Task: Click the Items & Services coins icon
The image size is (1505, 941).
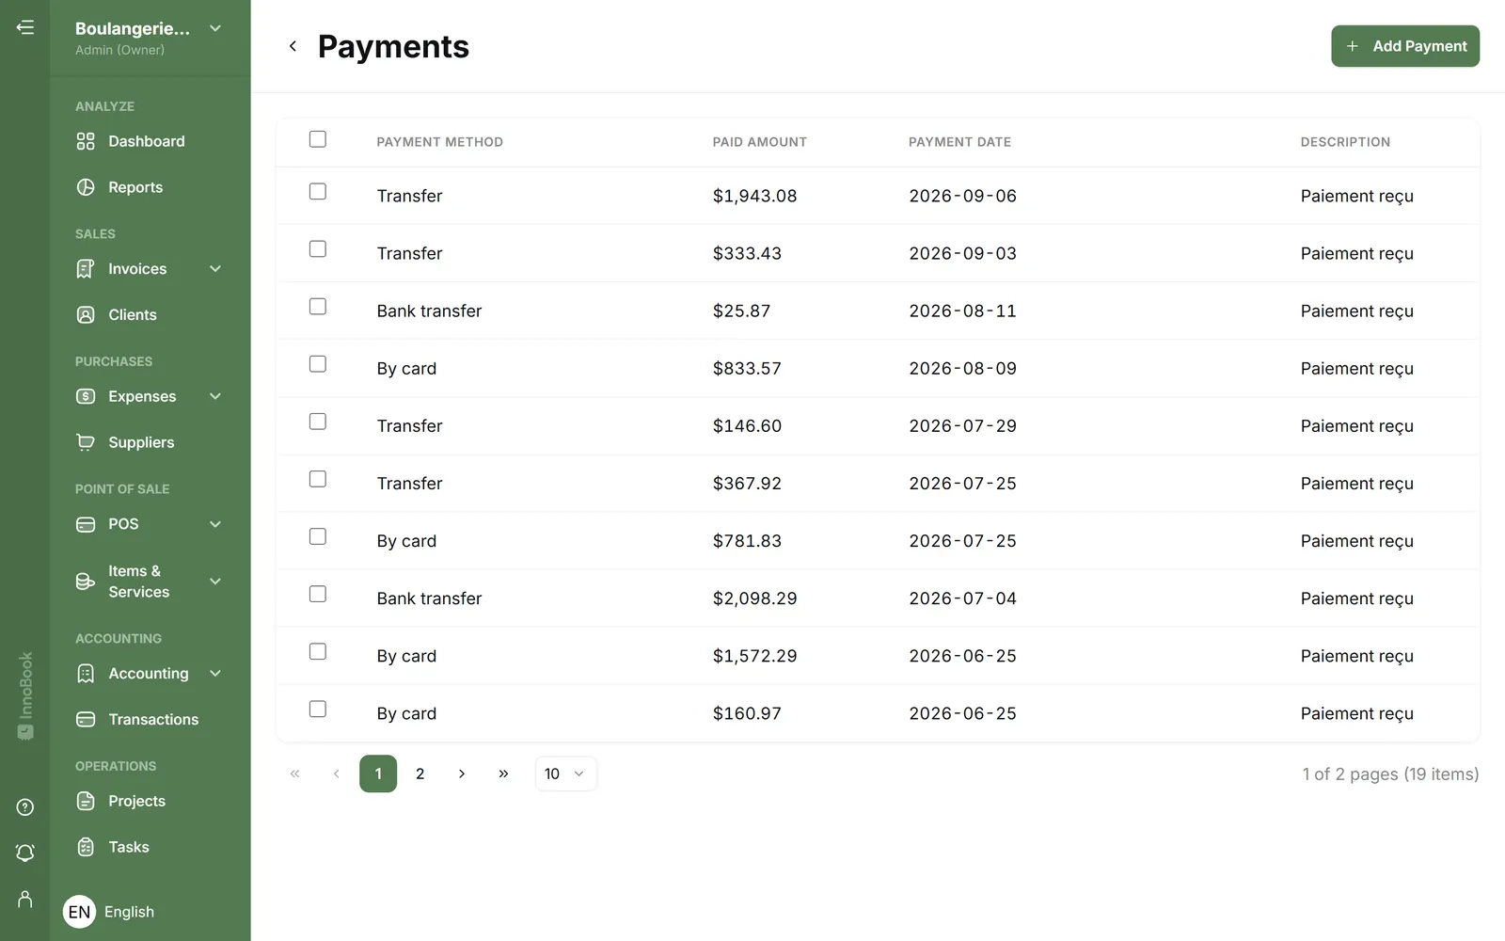Action: click(86, 582)
